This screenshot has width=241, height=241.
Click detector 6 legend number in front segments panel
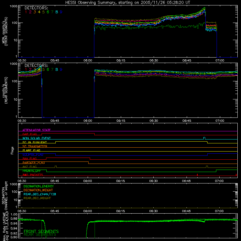(x=48, y=12)
